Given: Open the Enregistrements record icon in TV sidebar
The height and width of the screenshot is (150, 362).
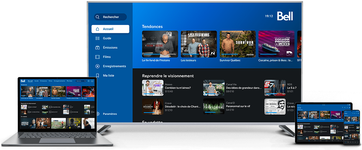Looking at the screenshot, I should [98, 66].
